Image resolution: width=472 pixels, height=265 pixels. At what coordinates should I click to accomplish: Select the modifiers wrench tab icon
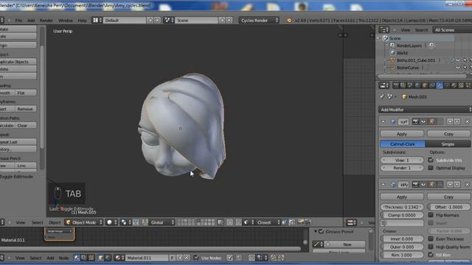point(440,85)
